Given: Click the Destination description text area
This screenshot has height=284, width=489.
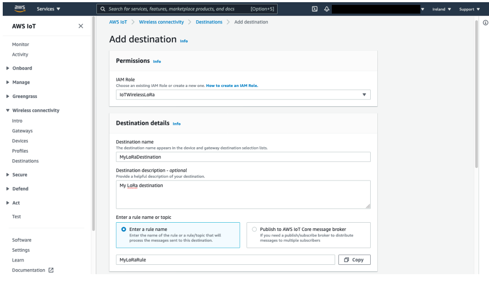Looking at the screenshot, I should 243,194.
